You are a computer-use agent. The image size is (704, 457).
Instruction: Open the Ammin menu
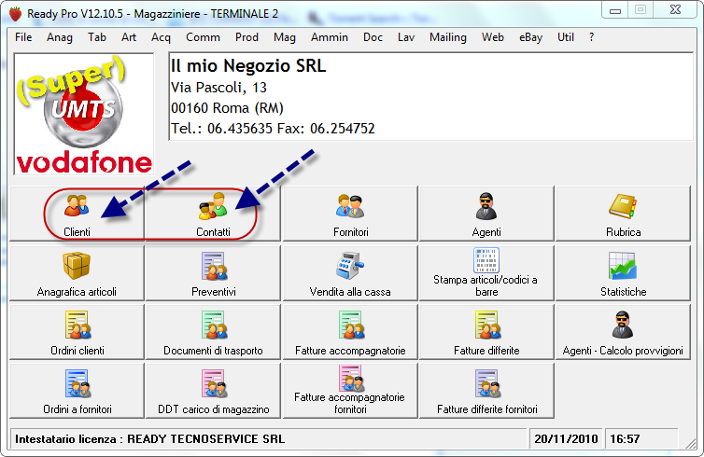point(330,37)
